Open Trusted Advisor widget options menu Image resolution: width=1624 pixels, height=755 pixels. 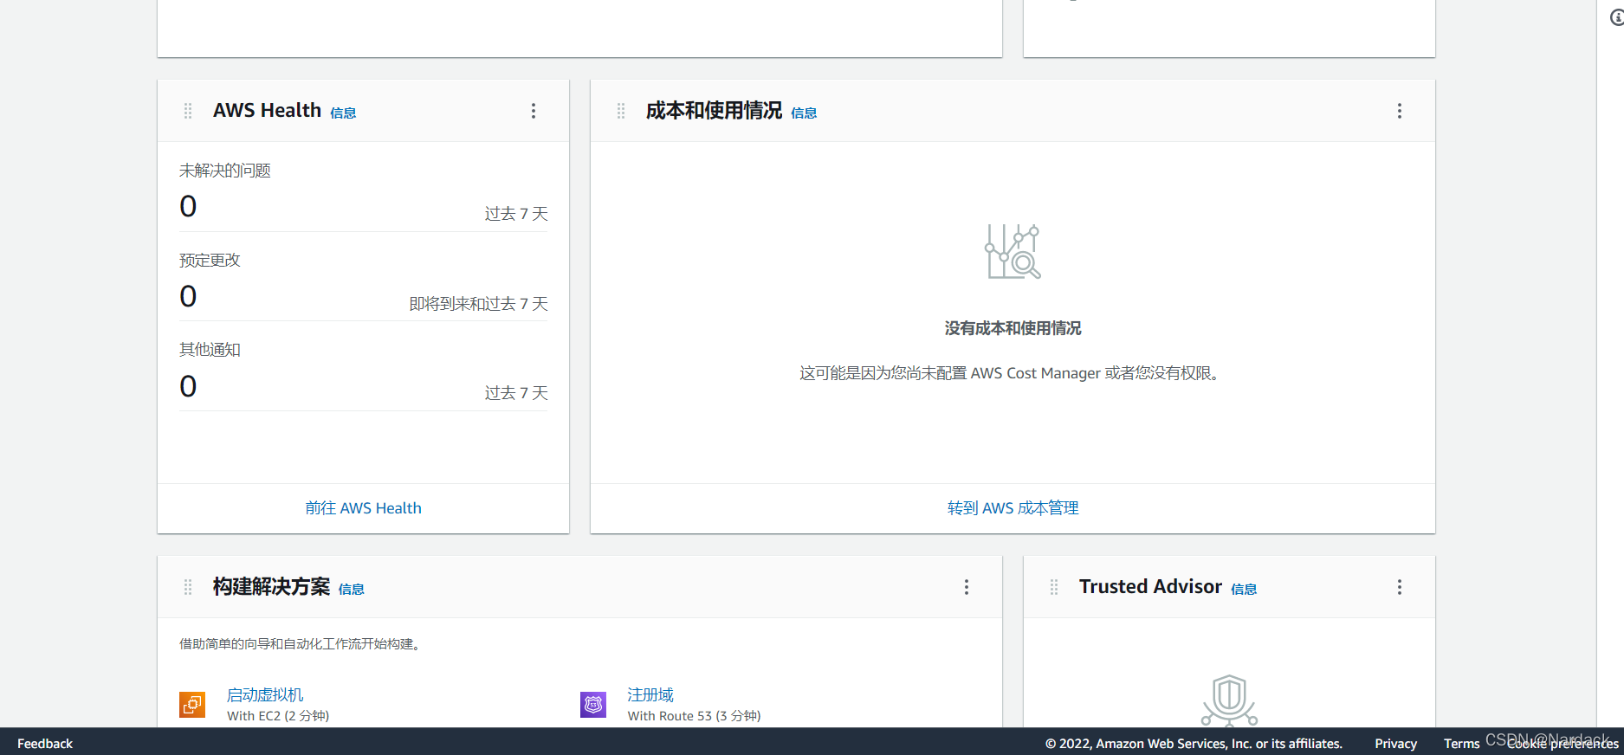click(x=1400, y=587)
